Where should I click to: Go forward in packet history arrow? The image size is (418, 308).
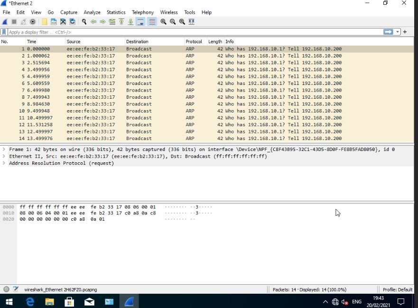102,22
